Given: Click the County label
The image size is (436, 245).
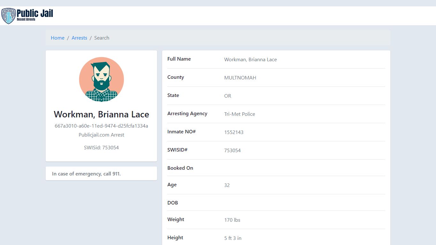Looking at the screenshot, I should (x=176, y=77).
